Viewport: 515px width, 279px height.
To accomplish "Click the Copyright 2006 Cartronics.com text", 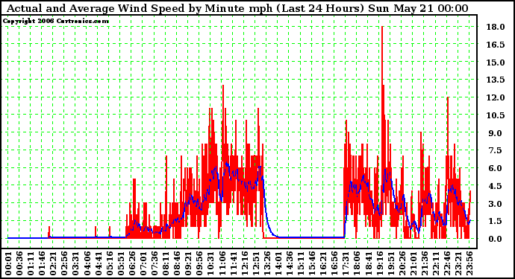I will [55, 22].
